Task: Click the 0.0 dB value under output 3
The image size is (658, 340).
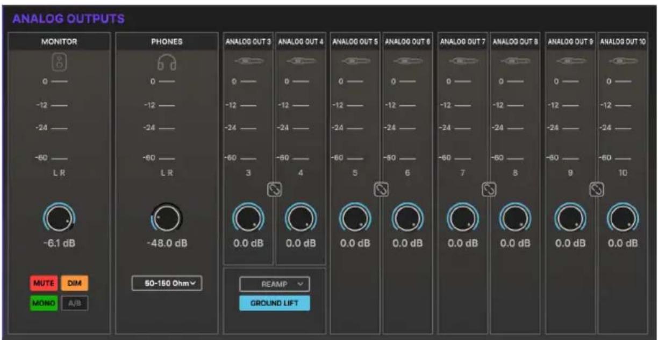Action: tap(248, 243)
